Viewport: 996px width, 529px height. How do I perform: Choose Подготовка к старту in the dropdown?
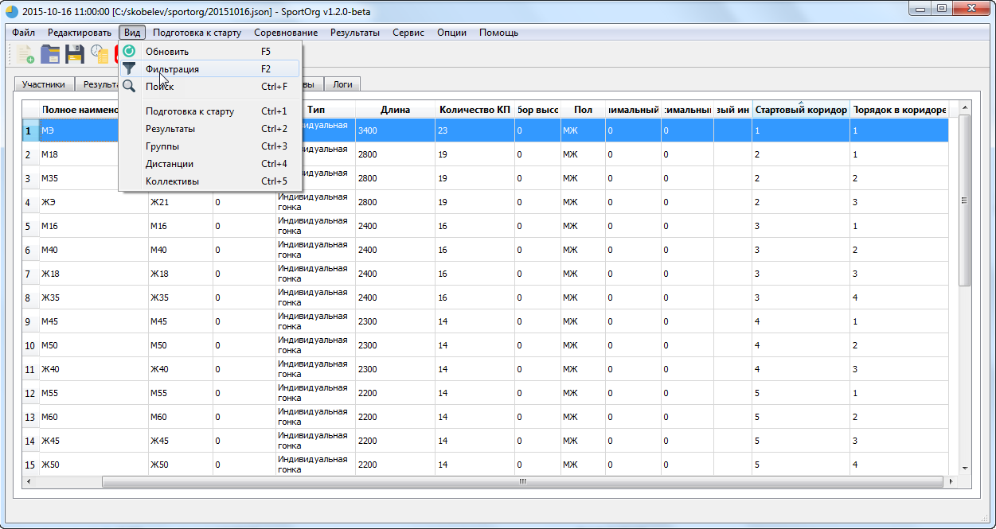[x=210, y=111]
